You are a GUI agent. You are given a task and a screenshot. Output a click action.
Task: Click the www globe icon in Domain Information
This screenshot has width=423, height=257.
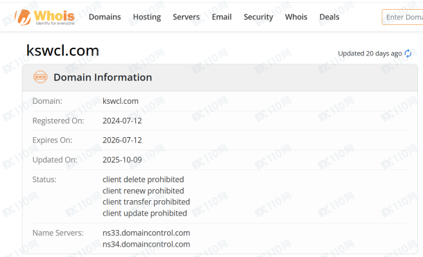40,77
